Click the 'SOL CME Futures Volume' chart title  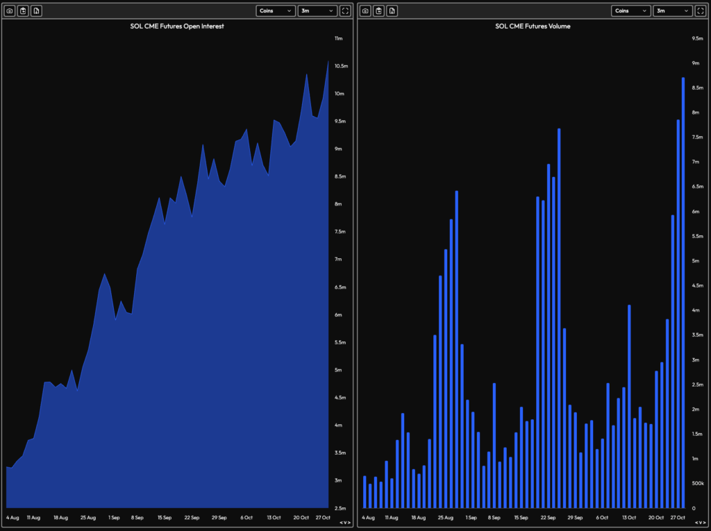[533, 26]
